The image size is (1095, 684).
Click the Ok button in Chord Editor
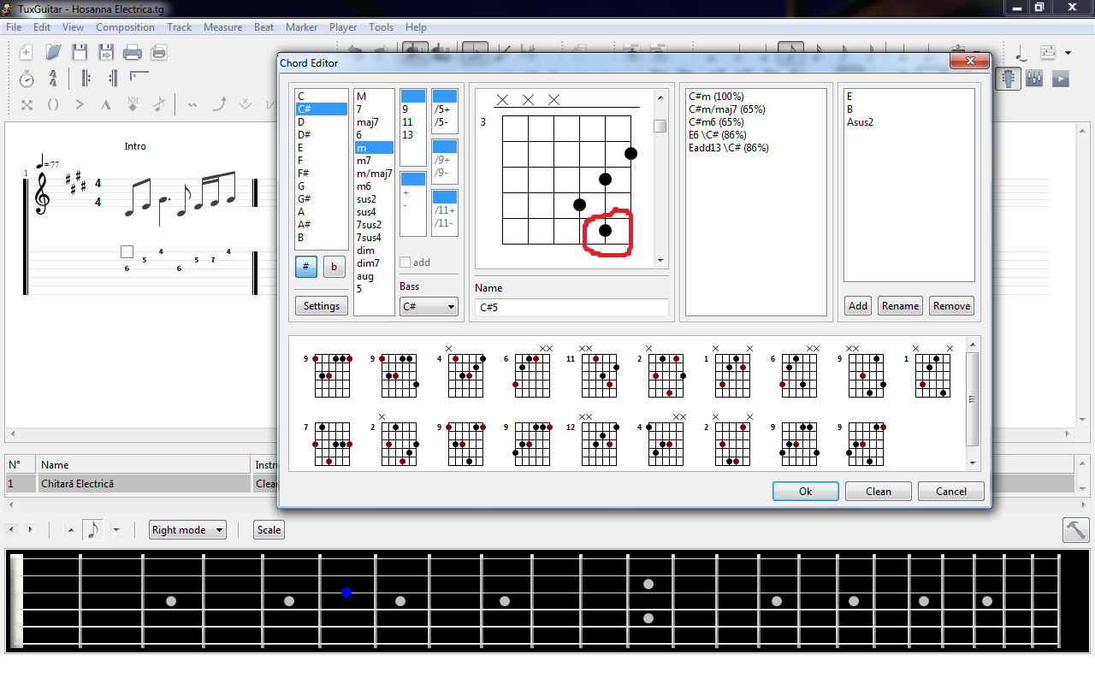tap(805, 492)
